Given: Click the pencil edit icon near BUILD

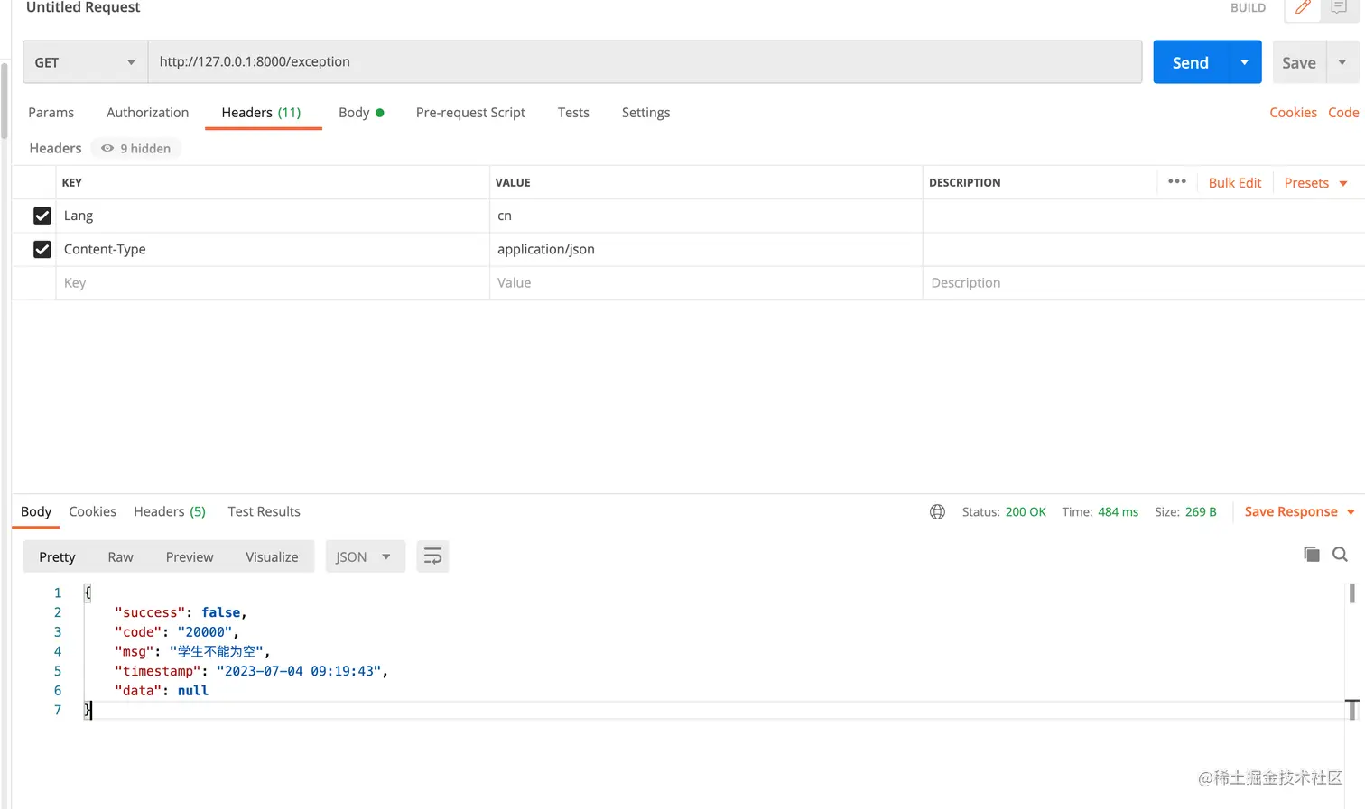Looking at the screenshot, I should 1303,8.
